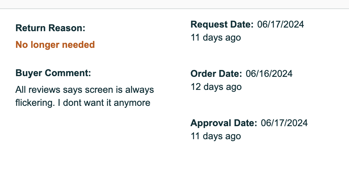The width and height of the screenshot is (349, 174).
Task: Click the buyer comment about screen flickering
Action: click(x=85, y=96)
